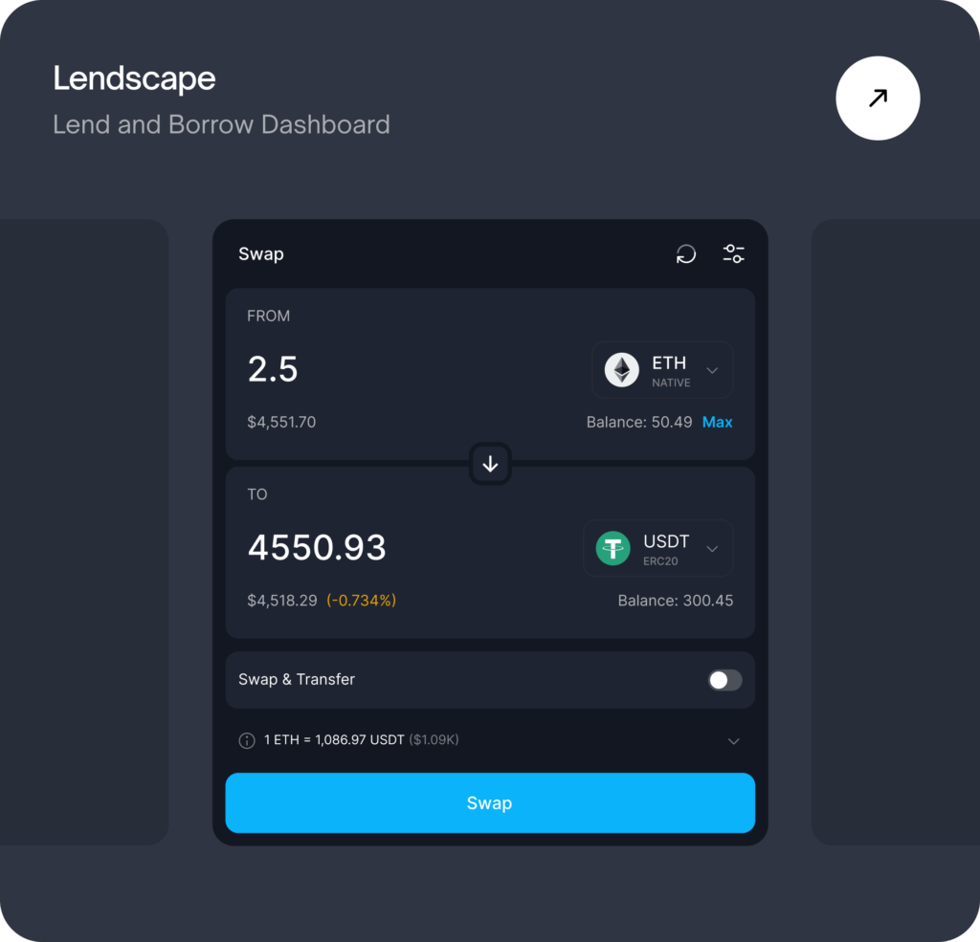980x942 pixels.
Task: Open swap settings sliders icon
Action: pos(733,253)
